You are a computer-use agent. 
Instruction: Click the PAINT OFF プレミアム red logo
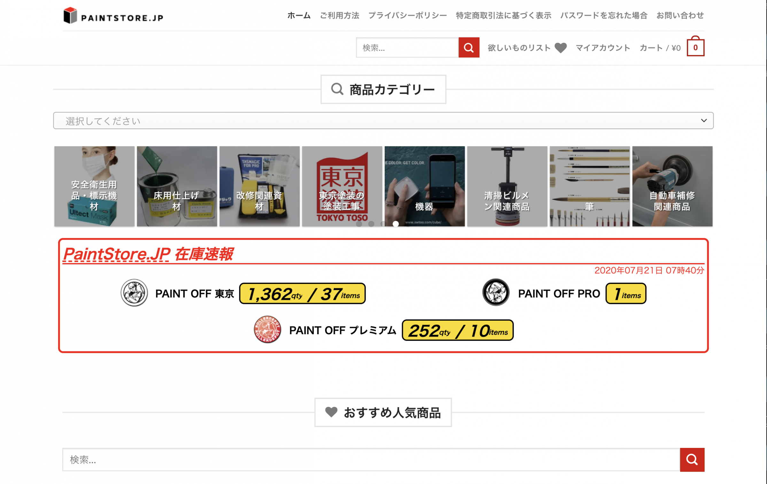tap(267, 330)
